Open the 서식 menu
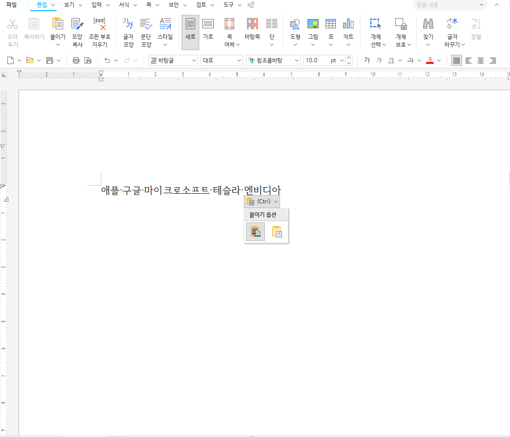Screen dimensions: 510x437 point(124,5)
